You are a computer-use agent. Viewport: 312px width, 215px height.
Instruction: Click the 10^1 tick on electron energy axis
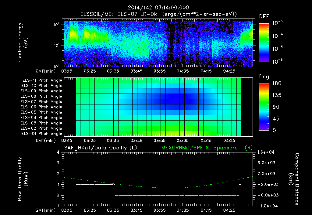coord(56,46)
